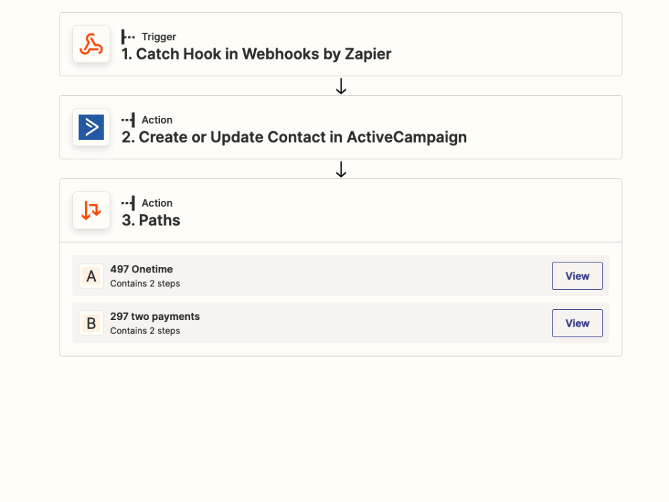669x502 pixels.
Task: Select the Path B letter badge
Action: tap(91, 323)
